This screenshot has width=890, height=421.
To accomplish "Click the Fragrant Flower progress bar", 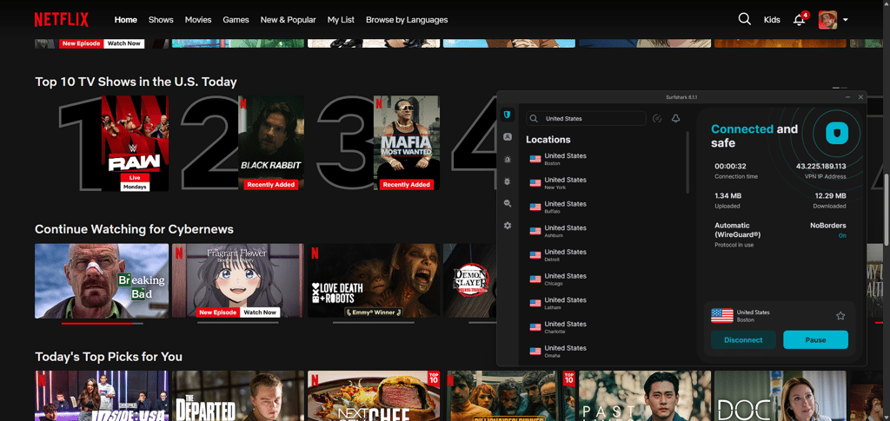I will (238, 322).
